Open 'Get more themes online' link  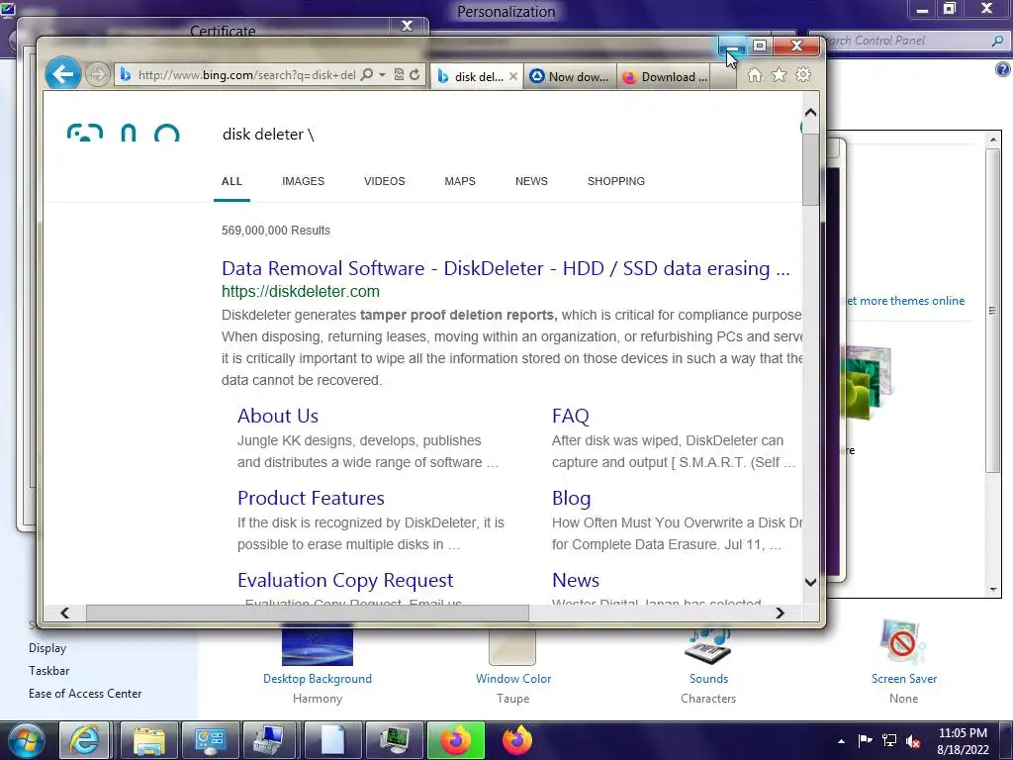point(906,301)
